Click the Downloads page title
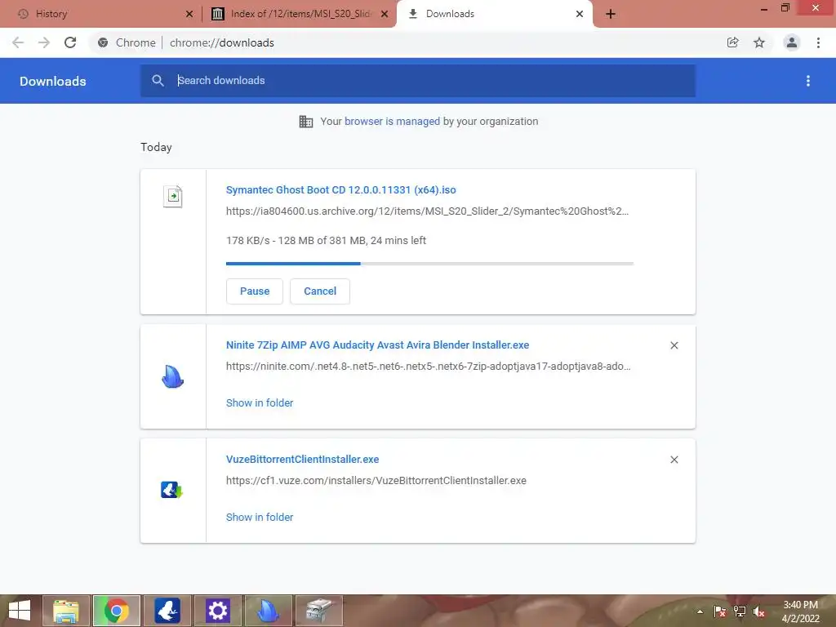This screenshot has width=836, height=627. pyautogui.click(x=53, y=81)
